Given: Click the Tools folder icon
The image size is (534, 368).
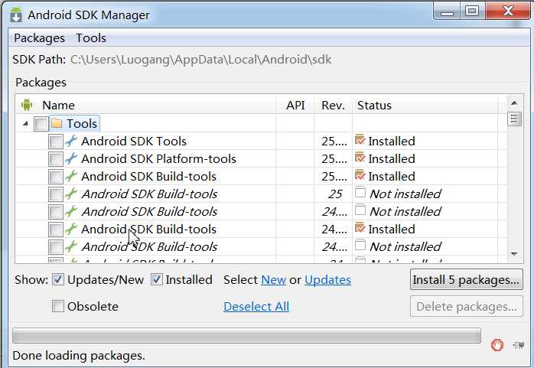Looking at the screenshot, I should click(x=57, y=123).
